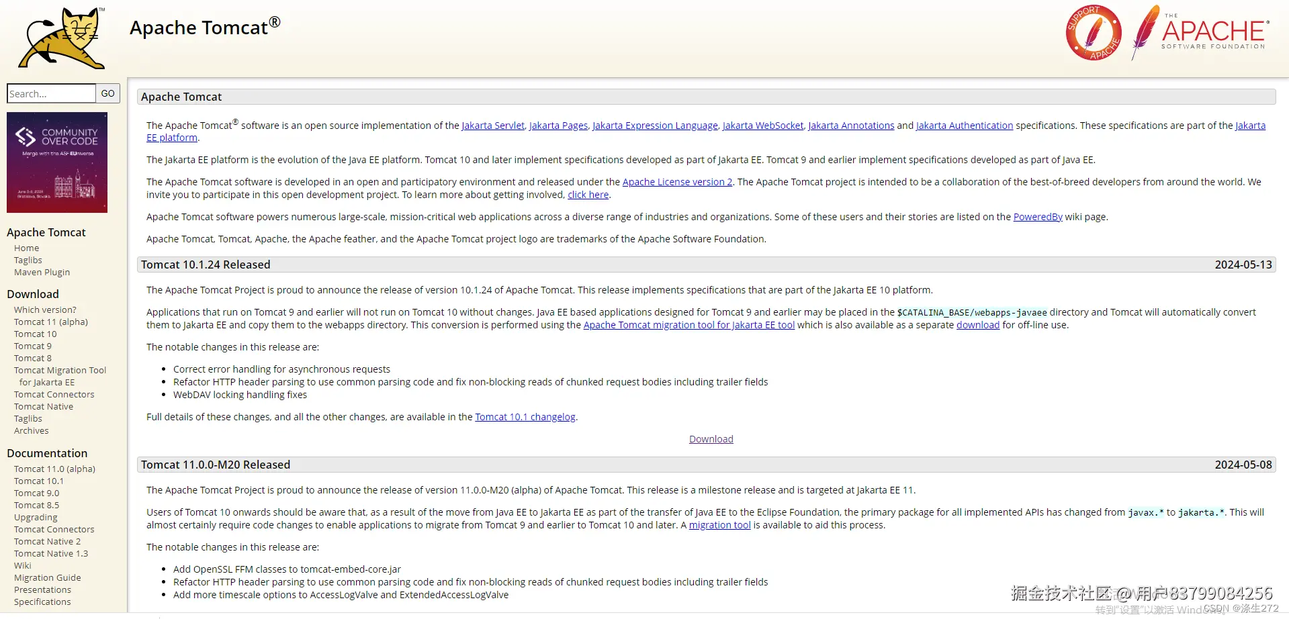Open the Specifications sidebar link
The width and height of the screenshot is (1289, 619).
click(42, 602)
